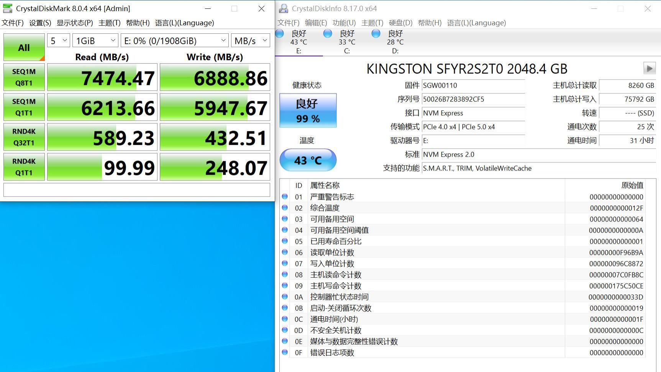
Task: Click RND4K Q1T1 write result 248.07
Action: point(215,167)
